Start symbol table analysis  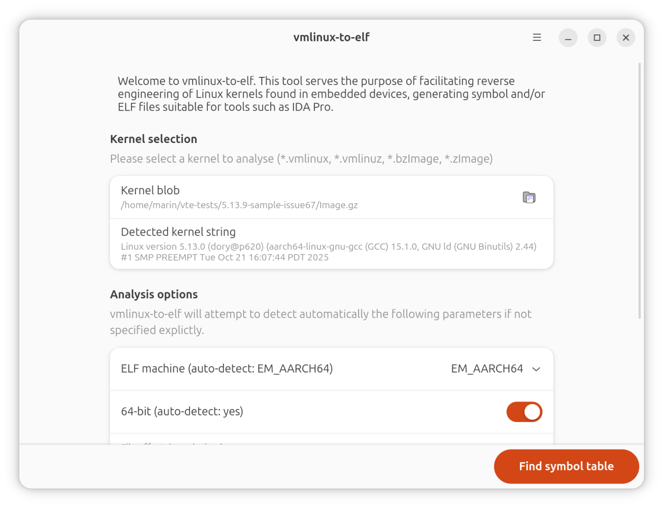pyautogui.click(x=566, y=466)
